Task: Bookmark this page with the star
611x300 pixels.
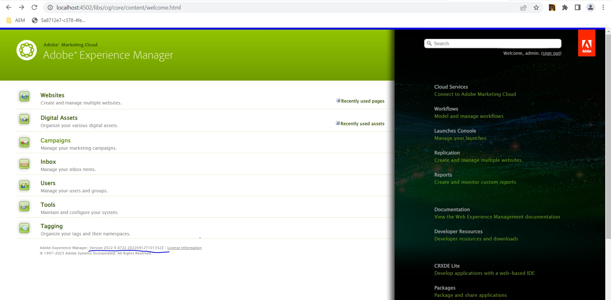Action: pos(536,7)
